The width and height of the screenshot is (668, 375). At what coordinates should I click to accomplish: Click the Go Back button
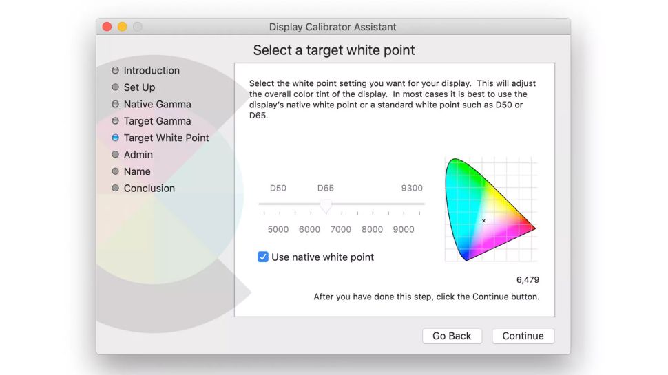click(452, 336)
